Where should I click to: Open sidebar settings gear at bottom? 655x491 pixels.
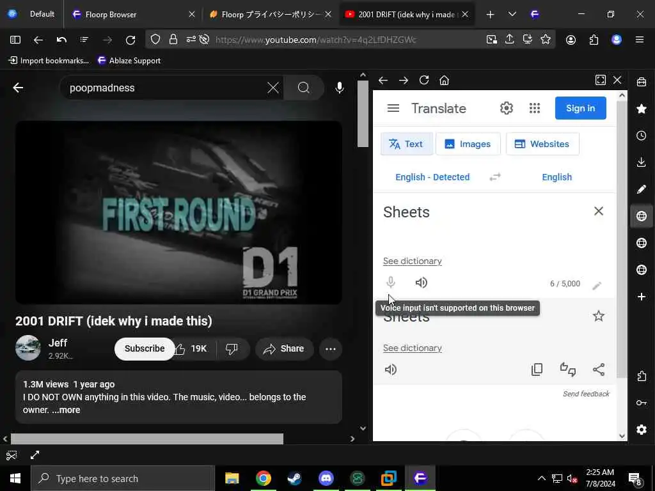(x=641, y=430)
